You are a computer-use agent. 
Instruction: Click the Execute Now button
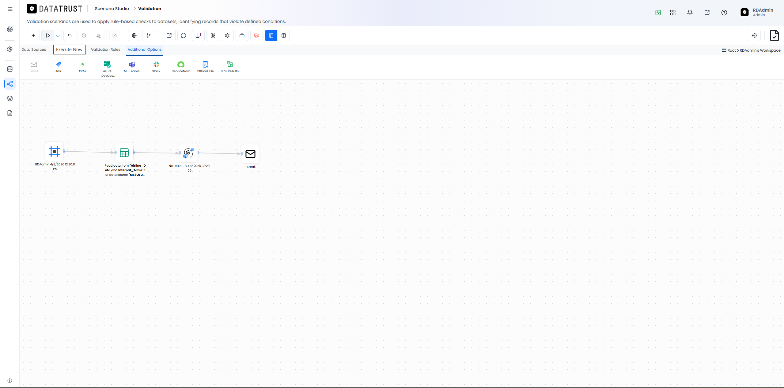tap(69, 50)
